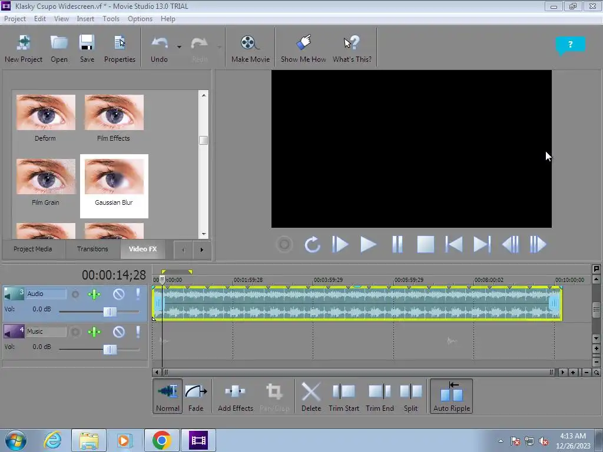603x452 pixels.
Task: Select the Normal edit tool
Action: click(x=168, y=396)
